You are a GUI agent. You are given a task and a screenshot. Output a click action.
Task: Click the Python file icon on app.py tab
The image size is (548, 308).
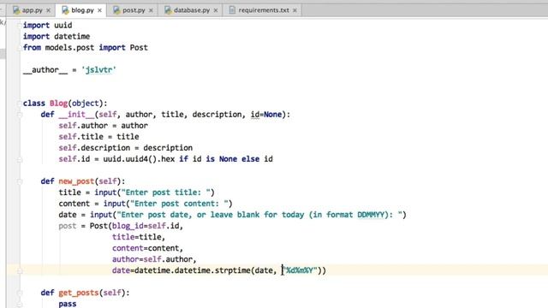[x=16, y=10]
